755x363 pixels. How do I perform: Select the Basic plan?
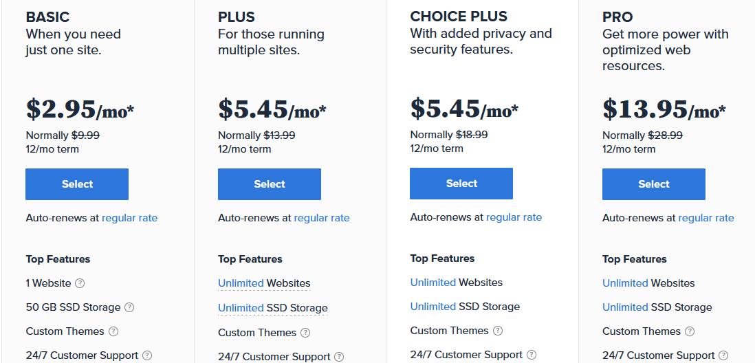(77, 184)
